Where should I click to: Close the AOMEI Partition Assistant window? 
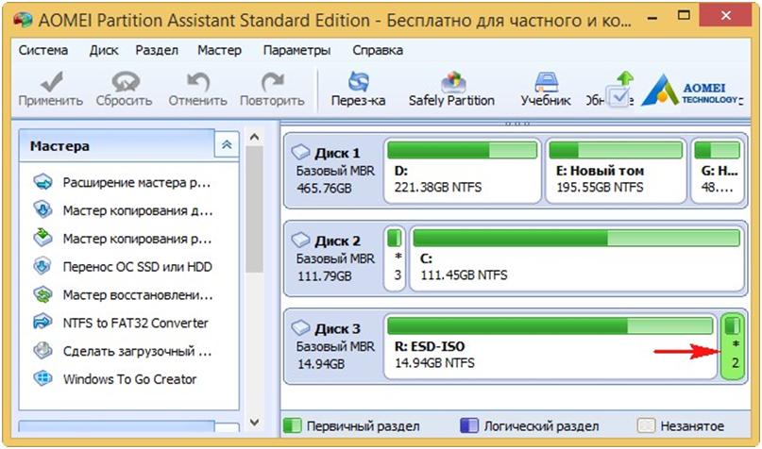coord(725,16)
